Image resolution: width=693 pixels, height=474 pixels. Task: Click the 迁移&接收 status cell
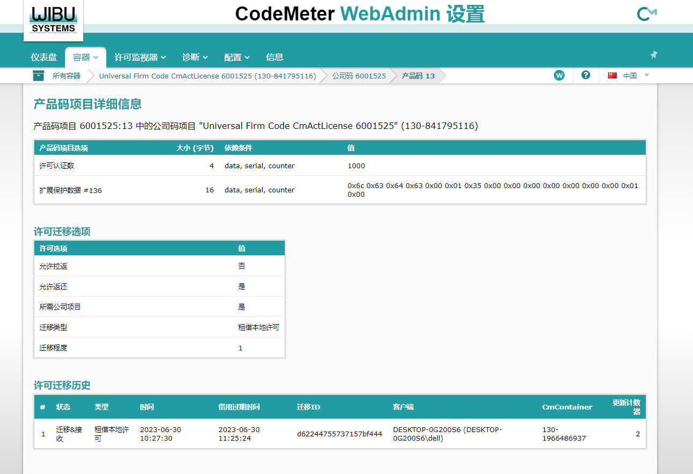70,434
